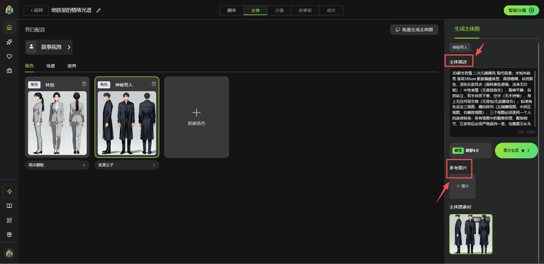The image size is (544, 264).
Task: Click the green 图片生成 button
Action: tap(516, 151)
